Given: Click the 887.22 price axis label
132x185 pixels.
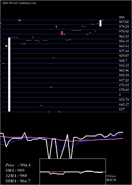Looking at the screenshot, I should click(x=124, y=80).
